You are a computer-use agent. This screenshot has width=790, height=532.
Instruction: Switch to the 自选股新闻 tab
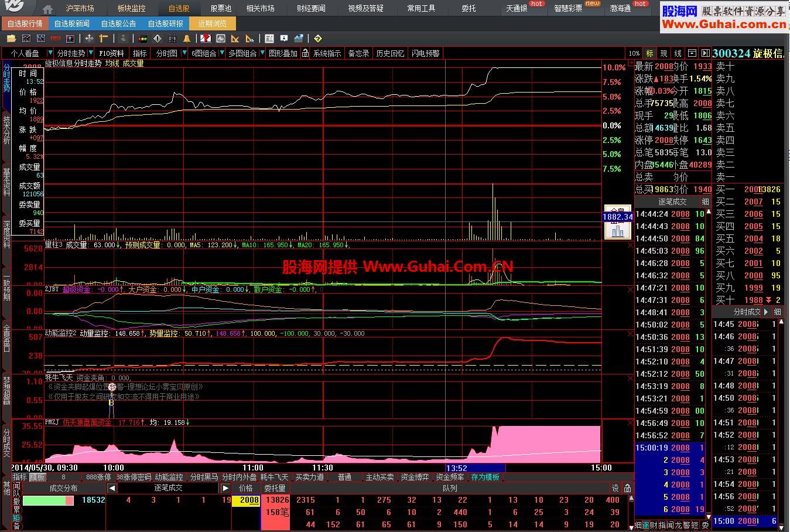click(x=72, y=24)
